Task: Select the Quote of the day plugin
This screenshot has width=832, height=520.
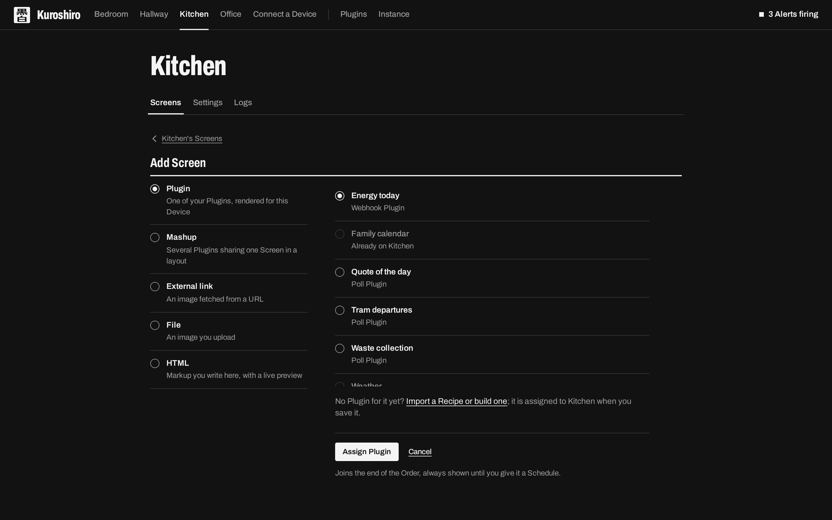Action: pyautogui.click(x=340, y=272)
